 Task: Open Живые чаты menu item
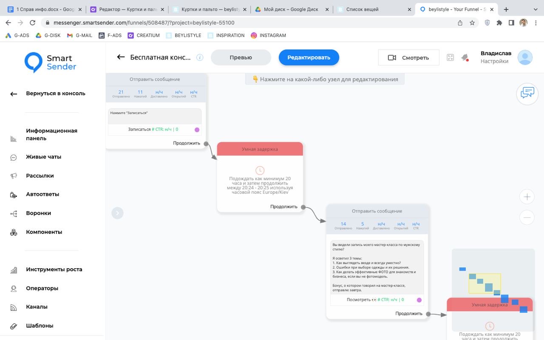[x=43, y=157]
